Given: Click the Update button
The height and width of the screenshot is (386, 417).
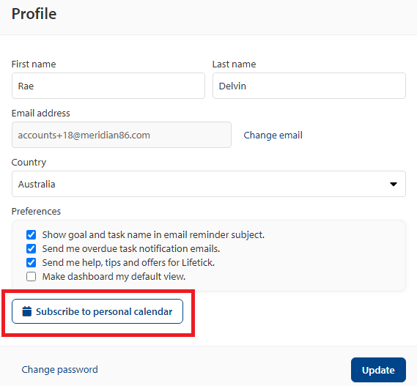Looking at the screenshot, I should click(378, 370).
